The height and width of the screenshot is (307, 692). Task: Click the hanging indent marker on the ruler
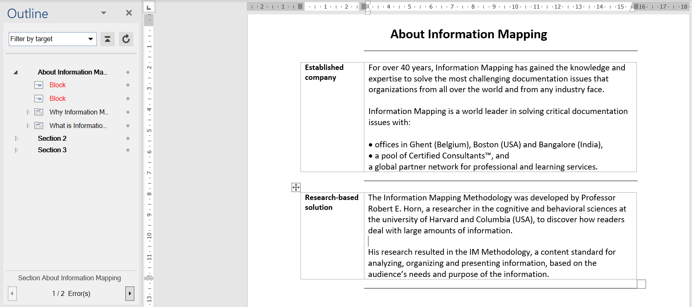click(x=368, y=9)
